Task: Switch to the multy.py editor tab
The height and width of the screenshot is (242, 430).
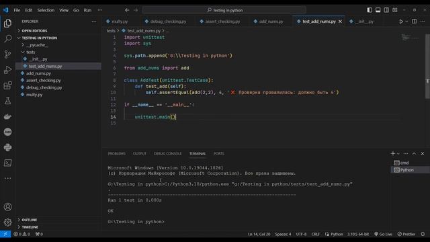Action: click(120, 22)
